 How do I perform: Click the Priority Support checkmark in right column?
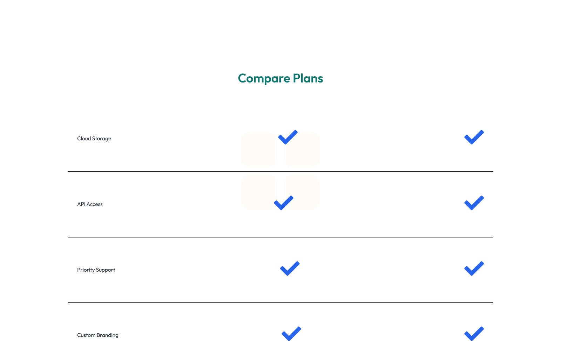click(x=474, y=268)
